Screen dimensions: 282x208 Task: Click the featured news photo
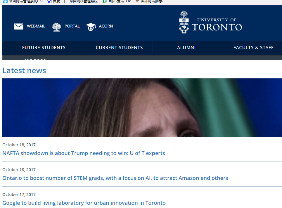pos(142,108)
